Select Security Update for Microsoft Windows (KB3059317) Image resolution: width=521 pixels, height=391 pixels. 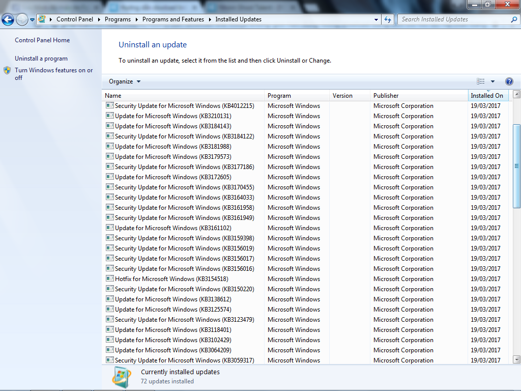coord(184,360)
